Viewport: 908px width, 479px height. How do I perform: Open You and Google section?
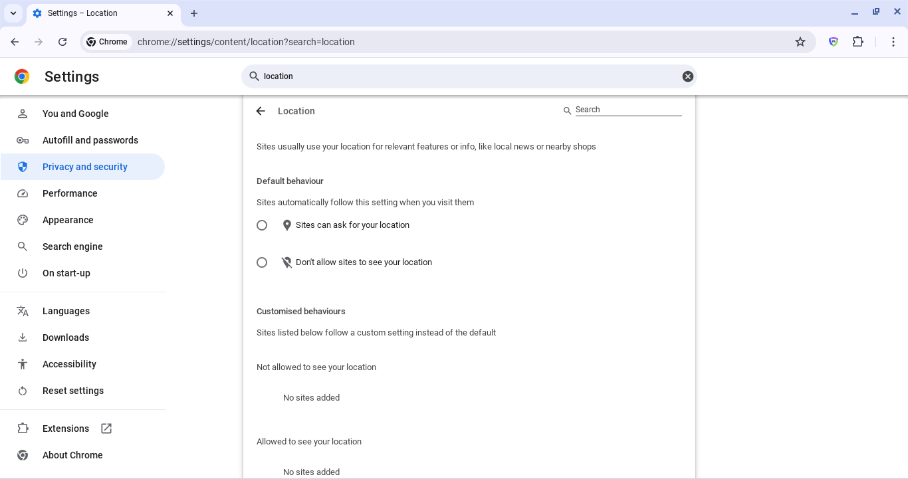(82, 114)
